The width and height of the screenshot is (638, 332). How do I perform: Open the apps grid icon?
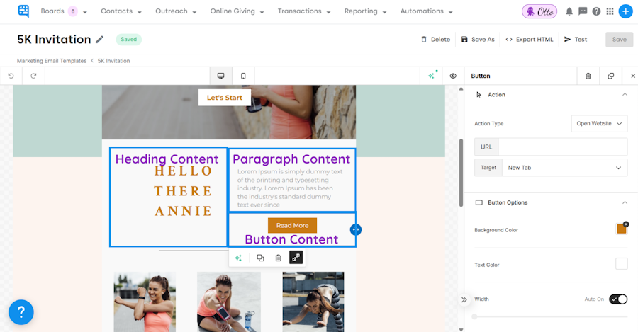(x=610, y=11)
